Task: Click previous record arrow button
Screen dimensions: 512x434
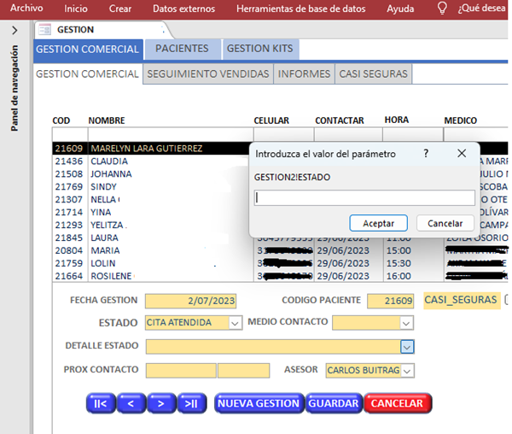Action: [x=130, y=403]
